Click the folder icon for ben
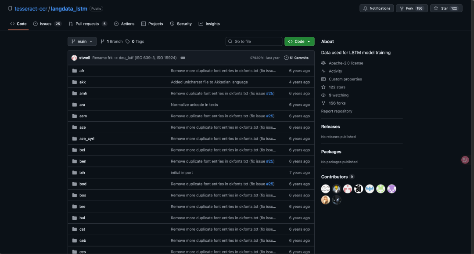 [75, 161]
